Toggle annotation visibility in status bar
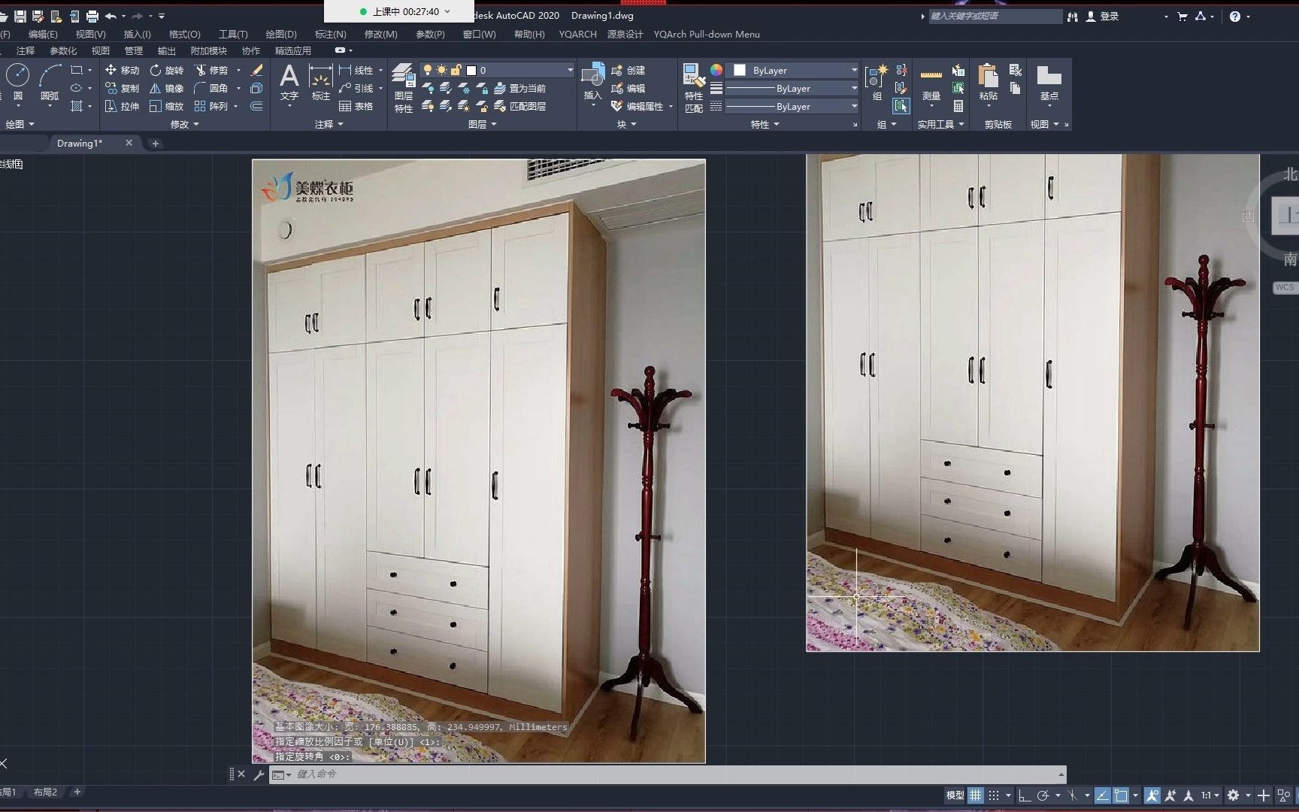This screenshot has height=812, width=1299. point(1152,795)
